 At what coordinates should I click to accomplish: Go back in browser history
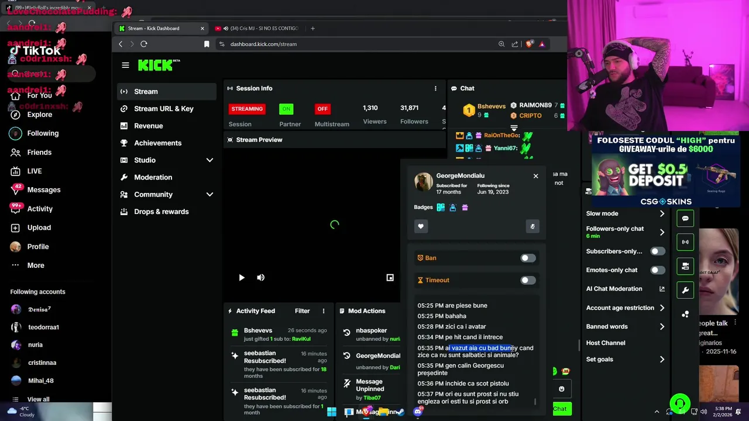click(x=121, y=44)
